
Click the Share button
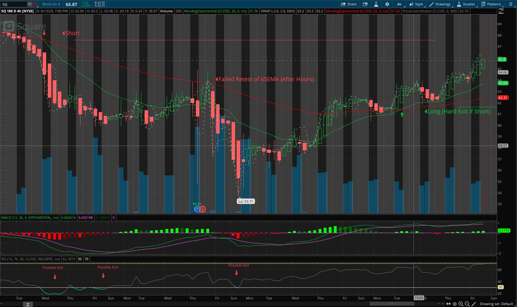pos(349,4)
